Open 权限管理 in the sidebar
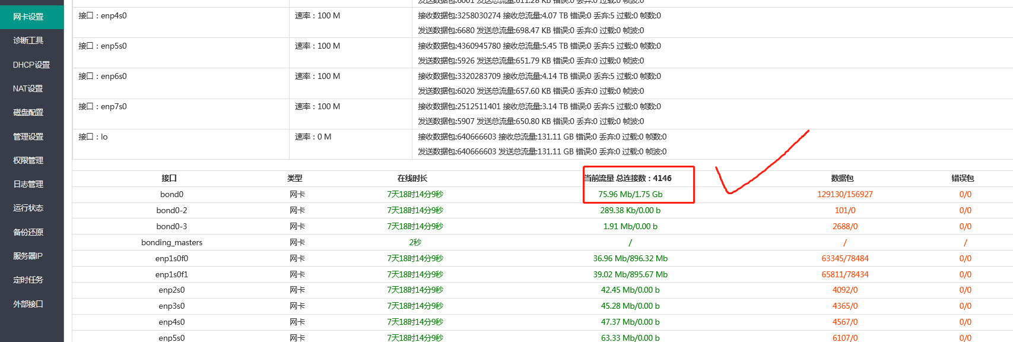 [28, 160]
